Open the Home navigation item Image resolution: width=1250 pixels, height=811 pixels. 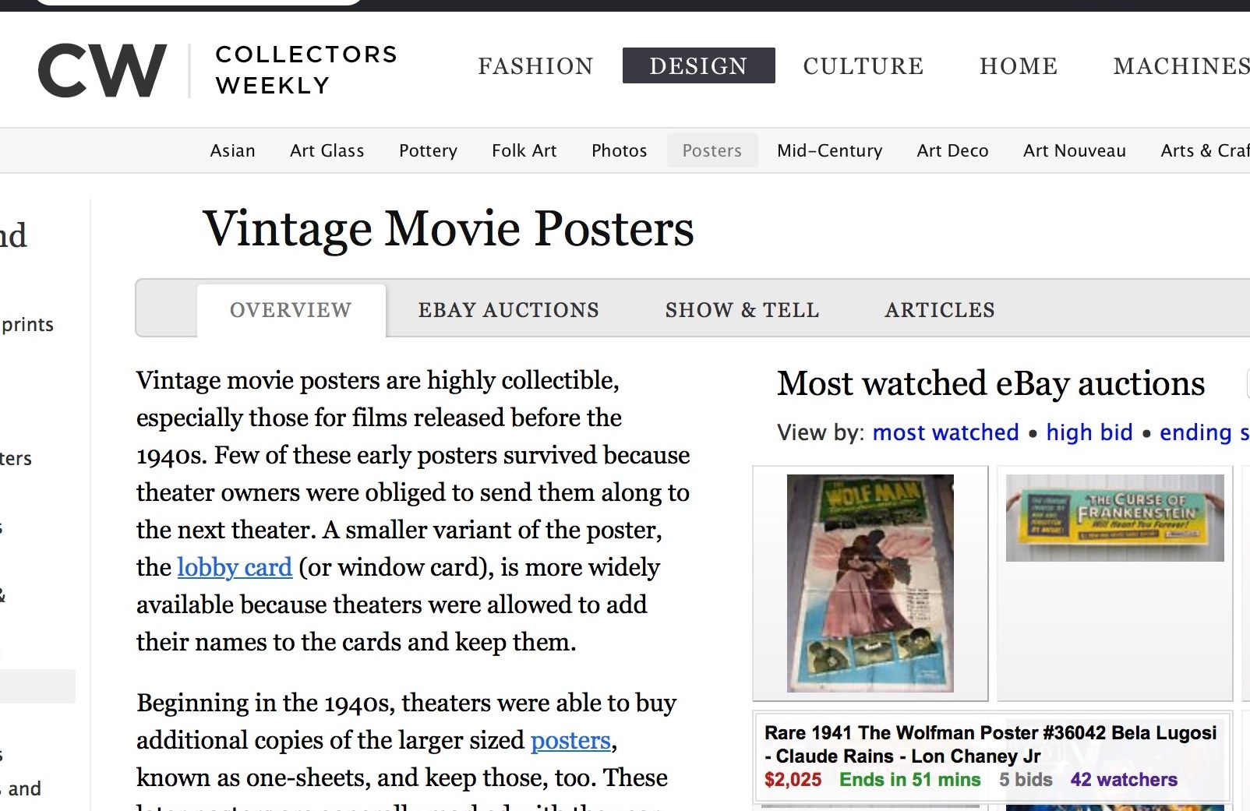tap(1018, 66)
